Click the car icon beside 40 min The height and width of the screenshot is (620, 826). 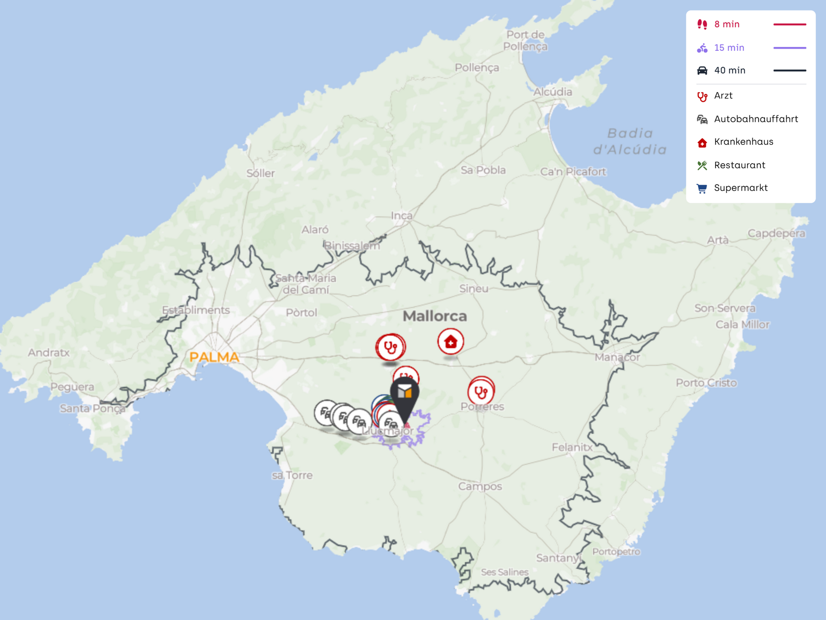click(702, 71)
